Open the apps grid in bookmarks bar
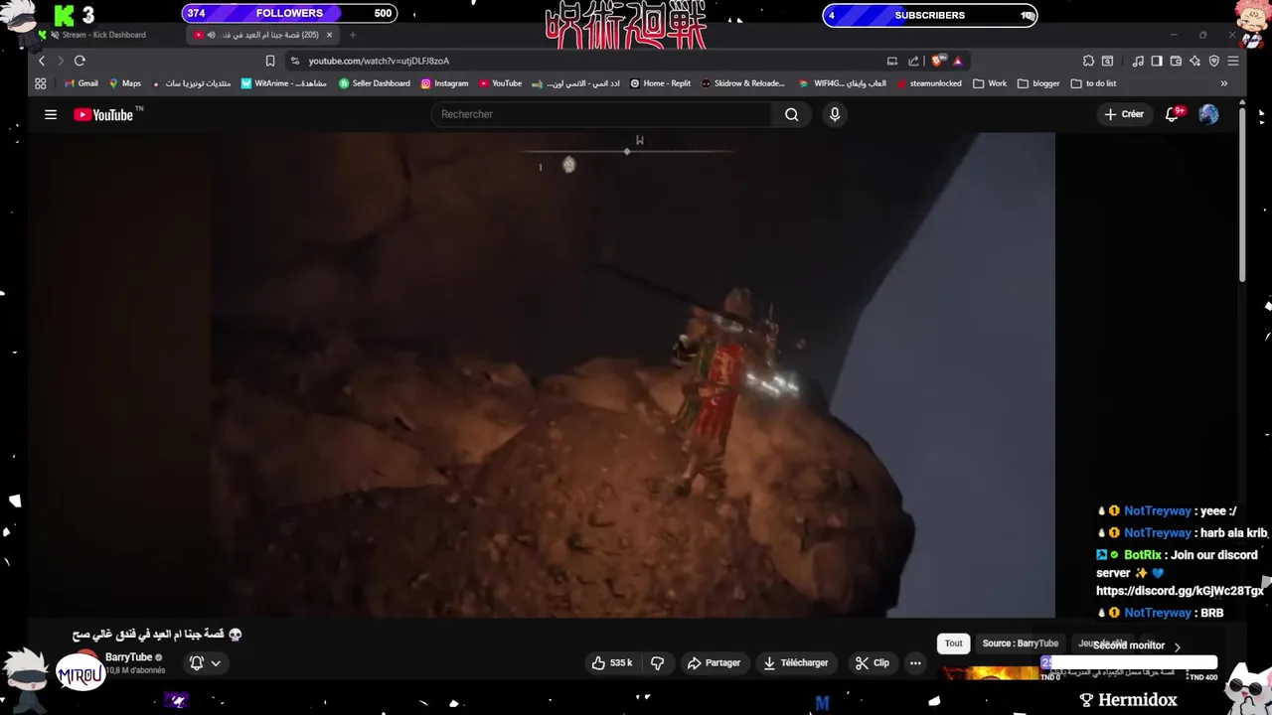The width and height of the screenshot is (1272, 715). point(41,83)
